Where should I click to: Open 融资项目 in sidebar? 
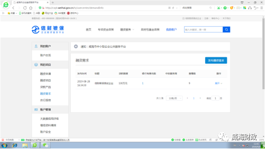pyautogui.click(x=46, y=80)
